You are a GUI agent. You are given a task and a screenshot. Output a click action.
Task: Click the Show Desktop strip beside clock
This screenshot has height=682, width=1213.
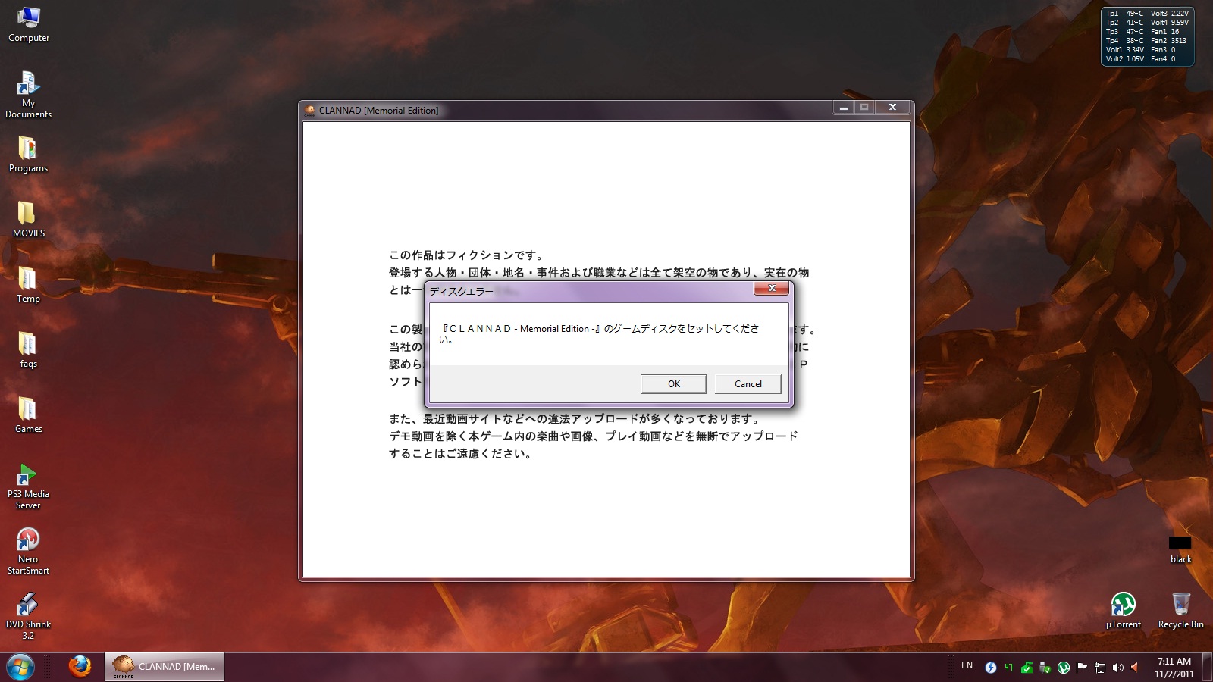point(1207,668)
